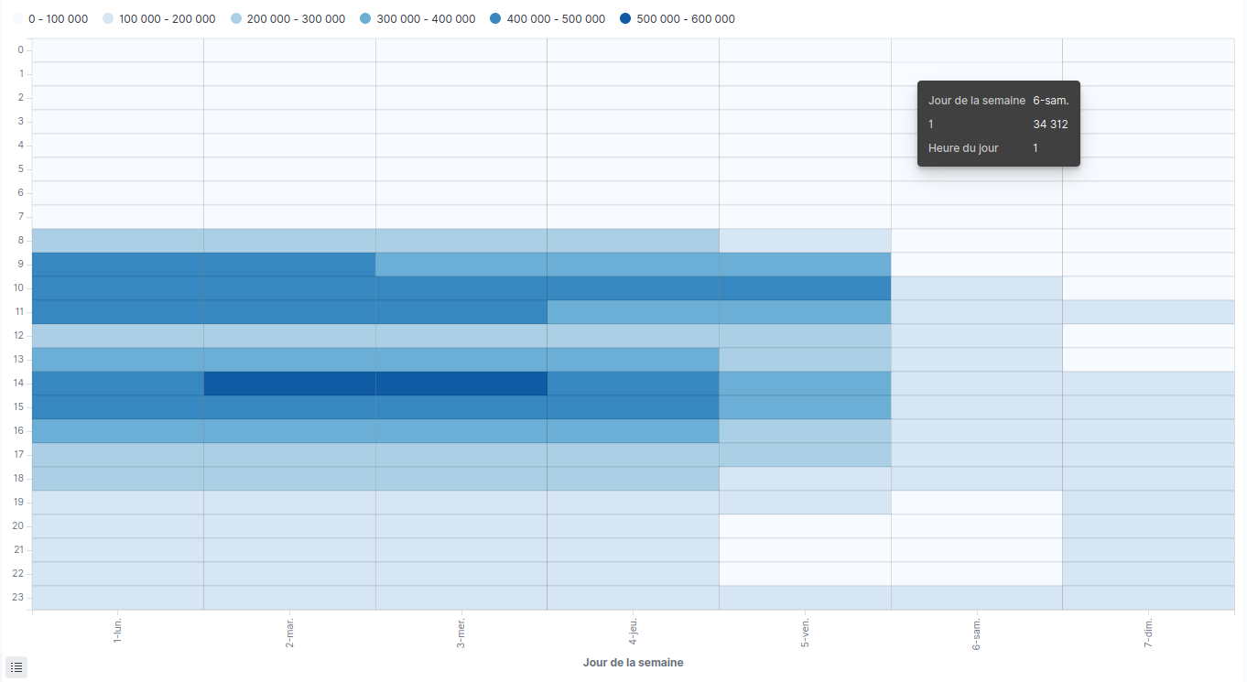Click the Monday (1-lun.) hour 9 cell
This screenshot has height=682, width=1247.
pyautogui.click(x=117, y=265)
